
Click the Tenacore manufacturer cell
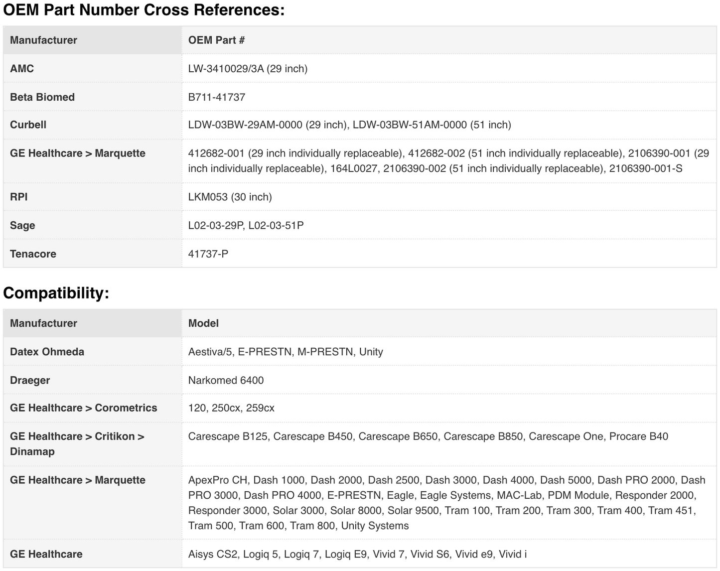(93, 254)
